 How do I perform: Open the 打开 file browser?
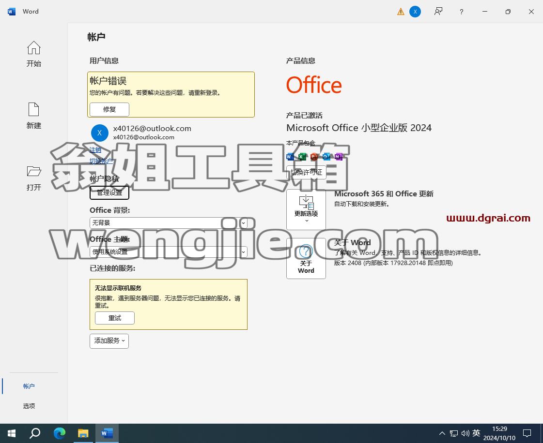[x=33, y=178]
